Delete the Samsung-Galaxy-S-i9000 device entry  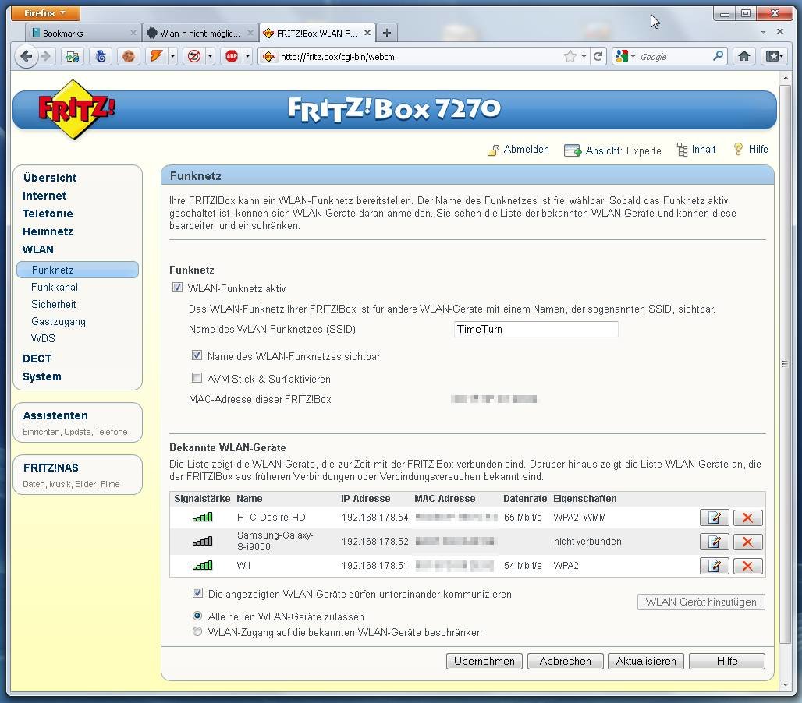pyautogui.click(x=748, y=542)
